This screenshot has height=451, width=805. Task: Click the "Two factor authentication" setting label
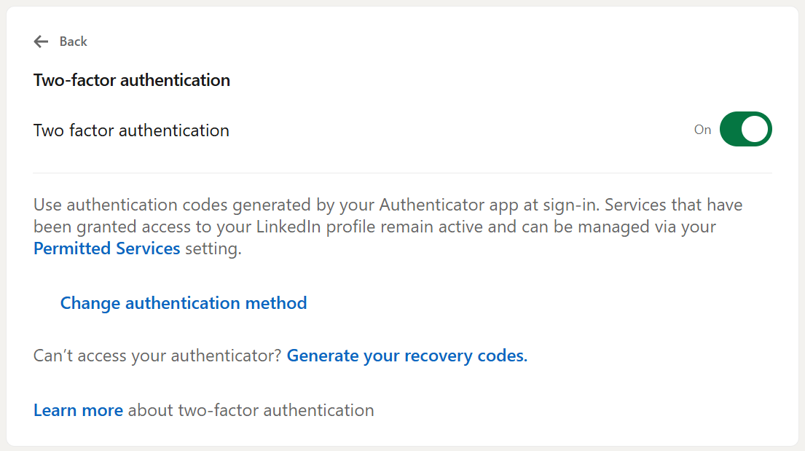point(131,130)
